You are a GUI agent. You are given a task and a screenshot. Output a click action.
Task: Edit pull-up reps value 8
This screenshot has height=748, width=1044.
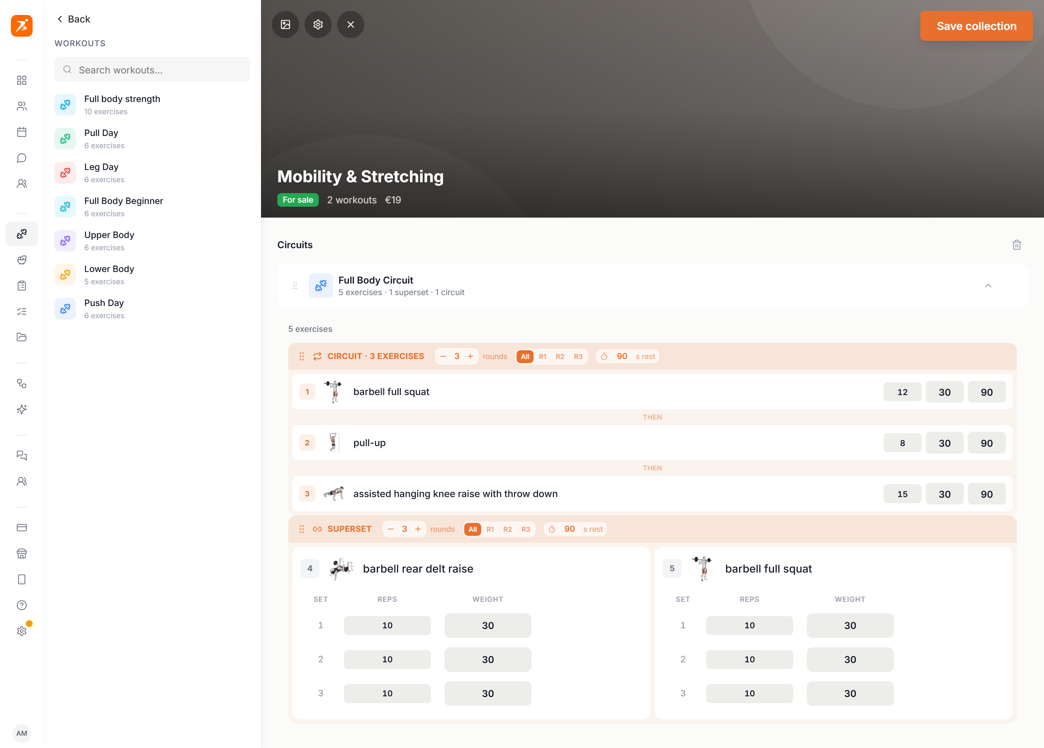click(x=902, y=443)
